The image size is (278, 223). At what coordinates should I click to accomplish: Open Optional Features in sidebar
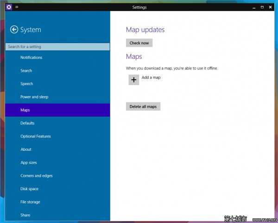(57, 136)
